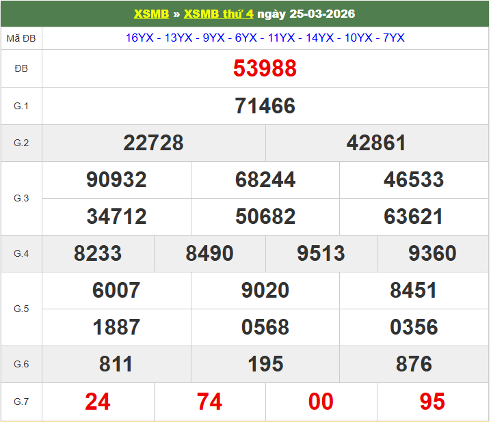This screenshot has height=422, width=491.
Task: Select the G.3 number 63621
Action: 413,216
